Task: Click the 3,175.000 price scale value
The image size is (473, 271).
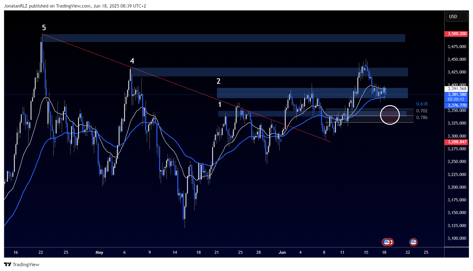Action: pos(457,200)
